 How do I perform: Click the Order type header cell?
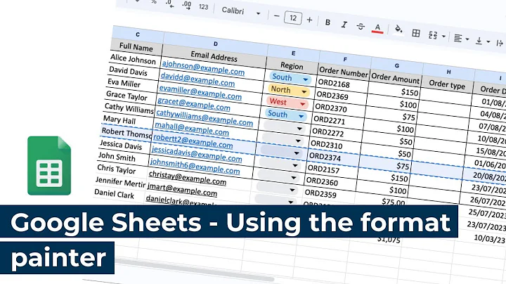tap(447, 84)
